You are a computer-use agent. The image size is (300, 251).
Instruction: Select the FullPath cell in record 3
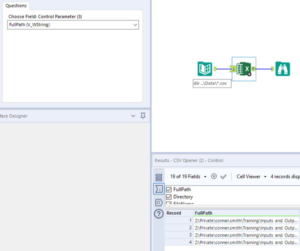click(x=246, y=235)
